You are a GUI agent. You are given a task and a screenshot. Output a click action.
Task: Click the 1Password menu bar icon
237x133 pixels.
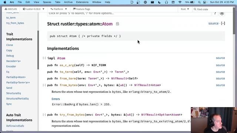(x=145, y=2)
